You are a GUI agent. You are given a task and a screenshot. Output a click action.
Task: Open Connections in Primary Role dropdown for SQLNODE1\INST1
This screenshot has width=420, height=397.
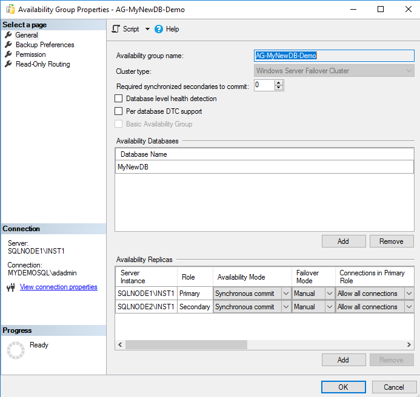[409, 294]
